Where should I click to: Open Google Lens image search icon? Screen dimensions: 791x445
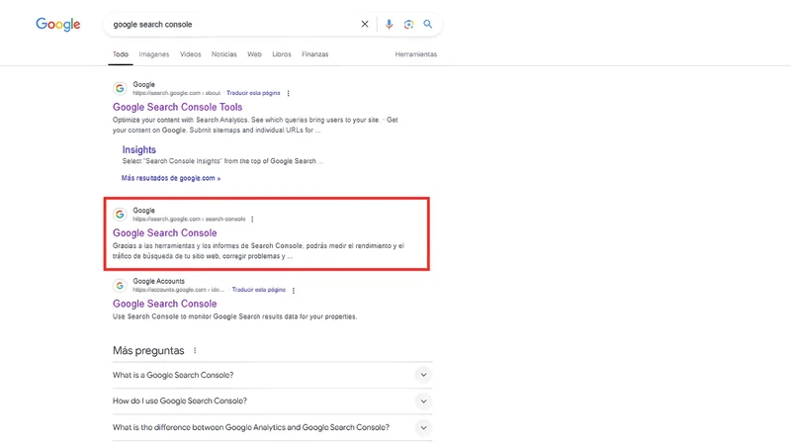(408, 24)
